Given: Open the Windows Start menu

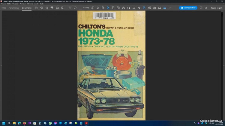Looking at the screenshot, I should coord(4,123).
